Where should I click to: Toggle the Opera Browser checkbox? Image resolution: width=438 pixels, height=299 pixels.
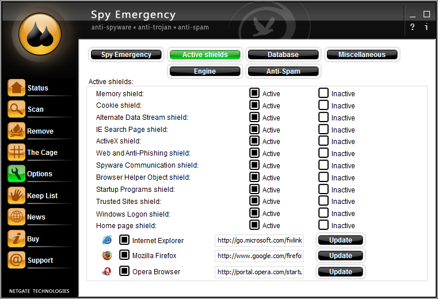pyautogui.click(x=124, y=271)
